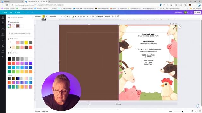The width and height of the screenshot is (202, 113).
Task: Open the Canva Sans font dropdown
Action: point(56,16)
